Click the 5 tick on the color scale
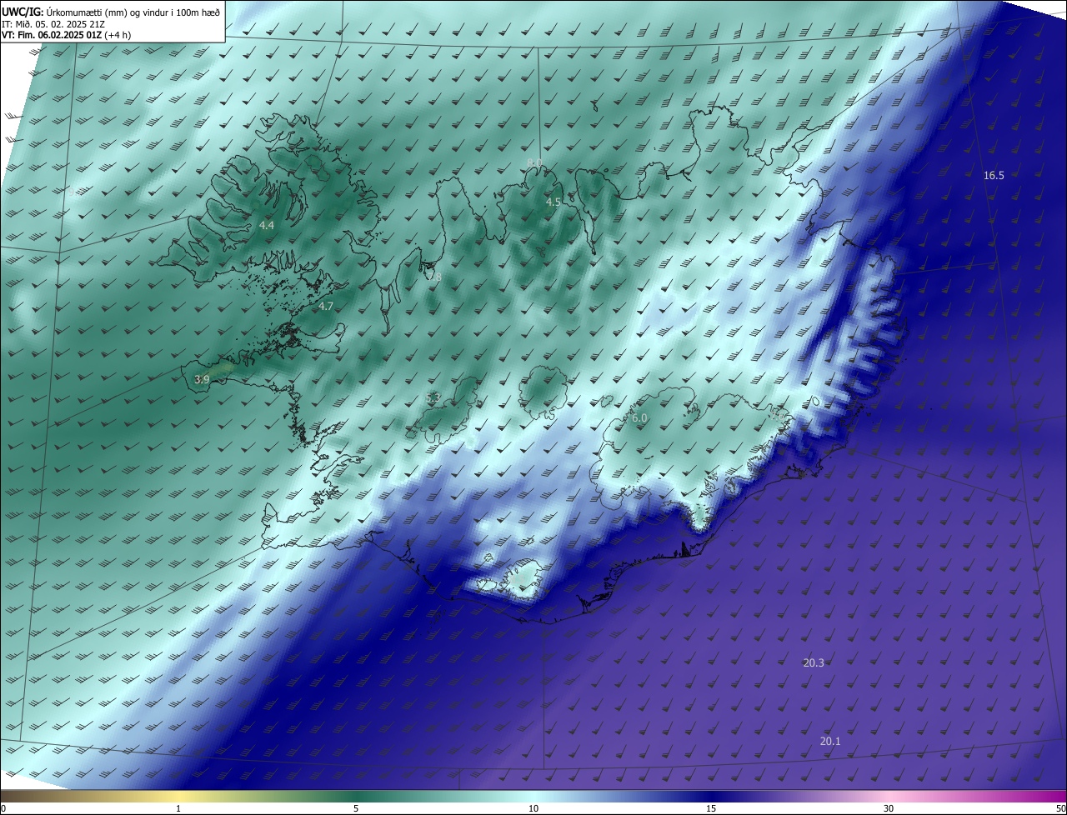 [x=356, y=808]
